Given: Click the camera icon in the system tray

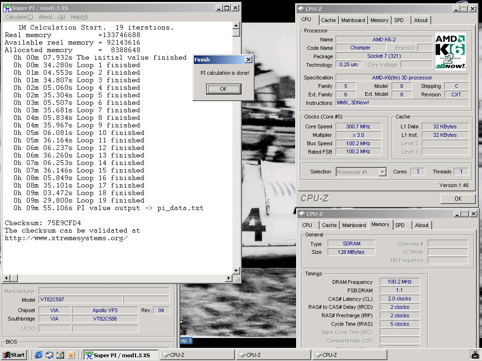Looking at the screenshot, I should 474,355.
